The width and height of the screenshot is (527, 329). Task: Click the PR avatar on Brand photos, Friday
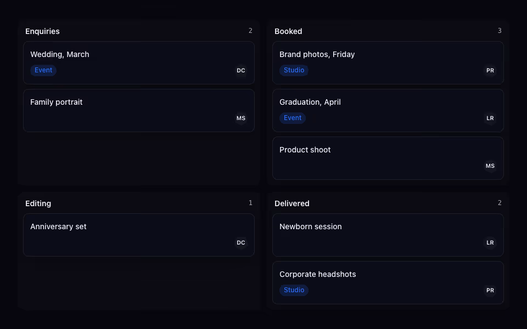[x=490, y=71]
